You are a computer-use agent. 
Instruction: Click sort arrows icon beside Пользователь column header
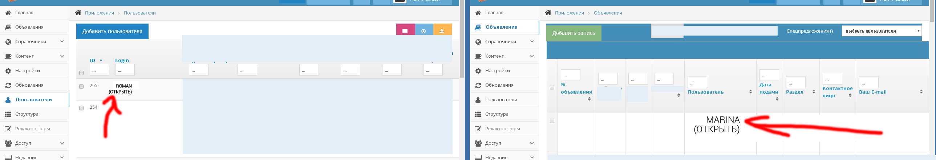click(x=750, y=92)
